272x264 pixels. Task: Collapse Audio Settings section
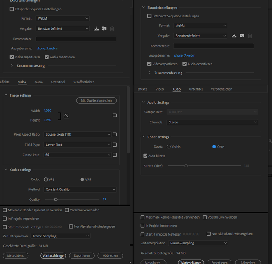144,102
